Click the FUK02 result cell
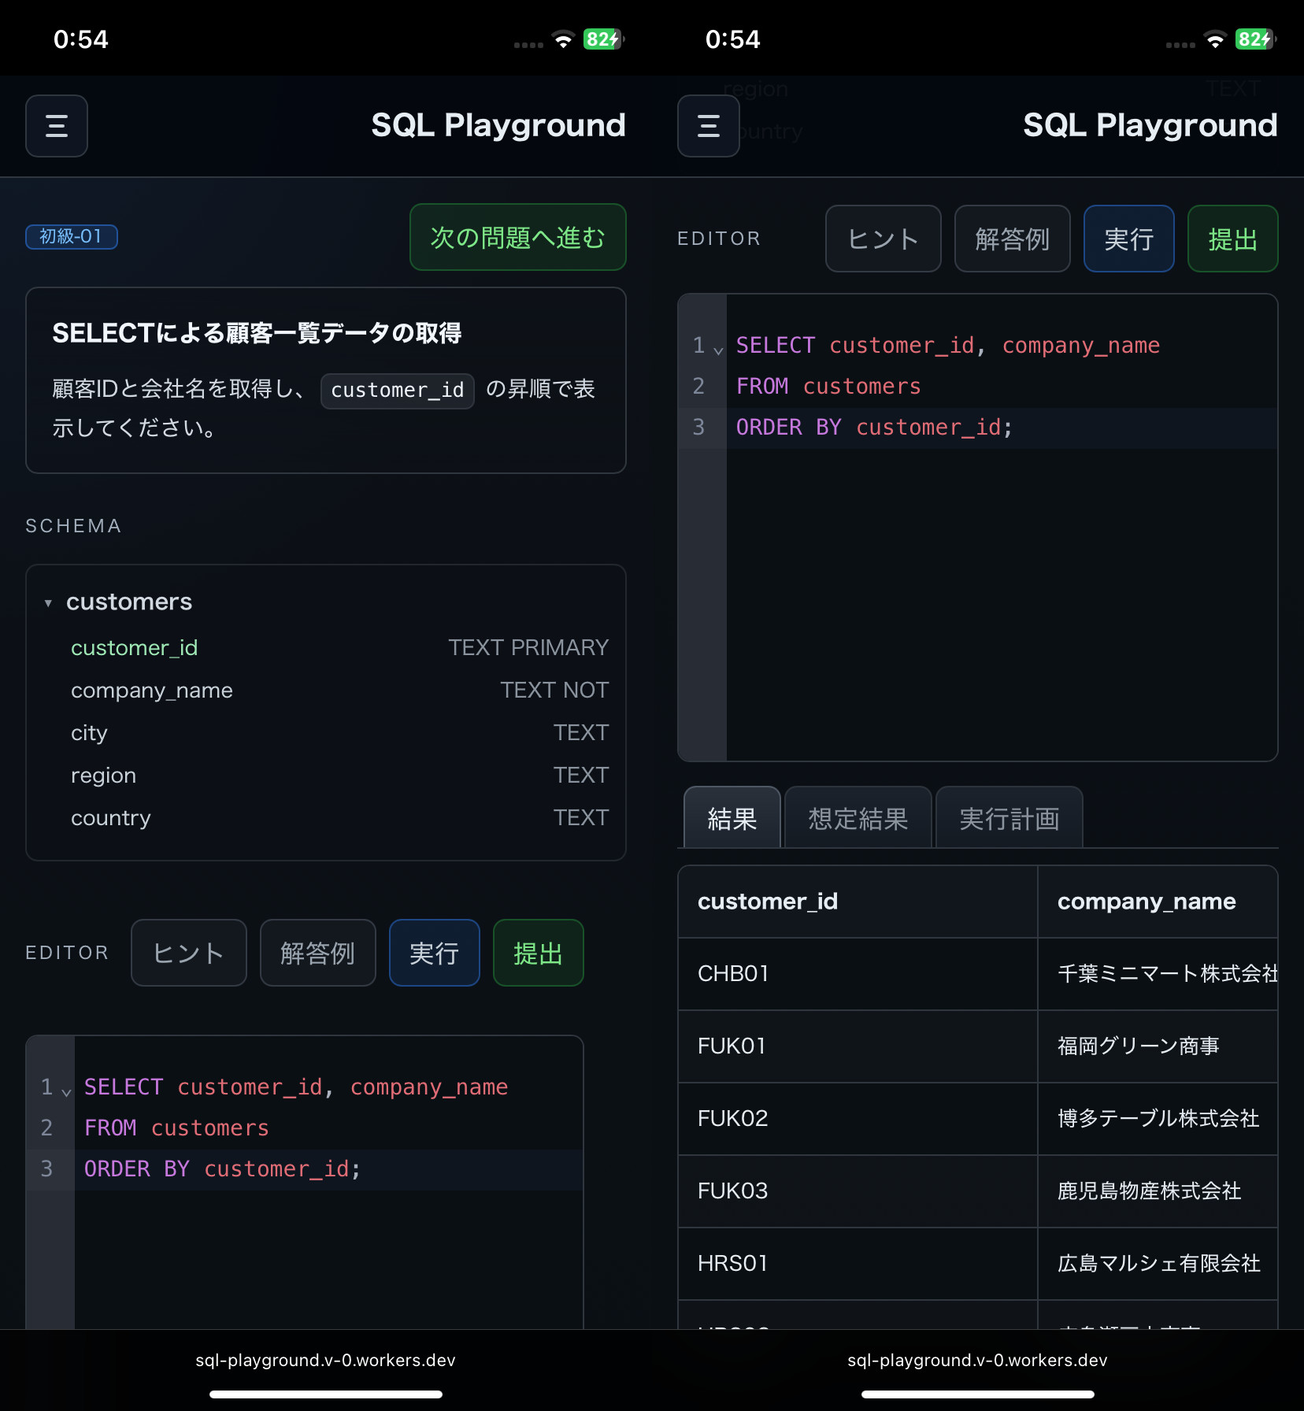Viewport: 1304px width, 1411px height. pos(858,1119)
